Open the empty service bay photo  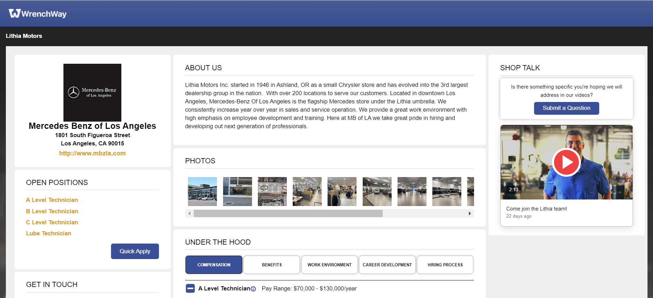(412, 192)
